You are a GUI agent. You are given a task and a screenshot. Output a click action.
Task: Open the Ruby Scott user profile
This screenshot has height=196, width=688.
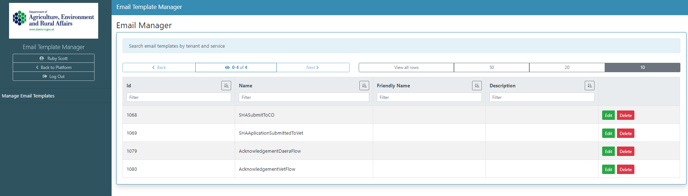54,58
